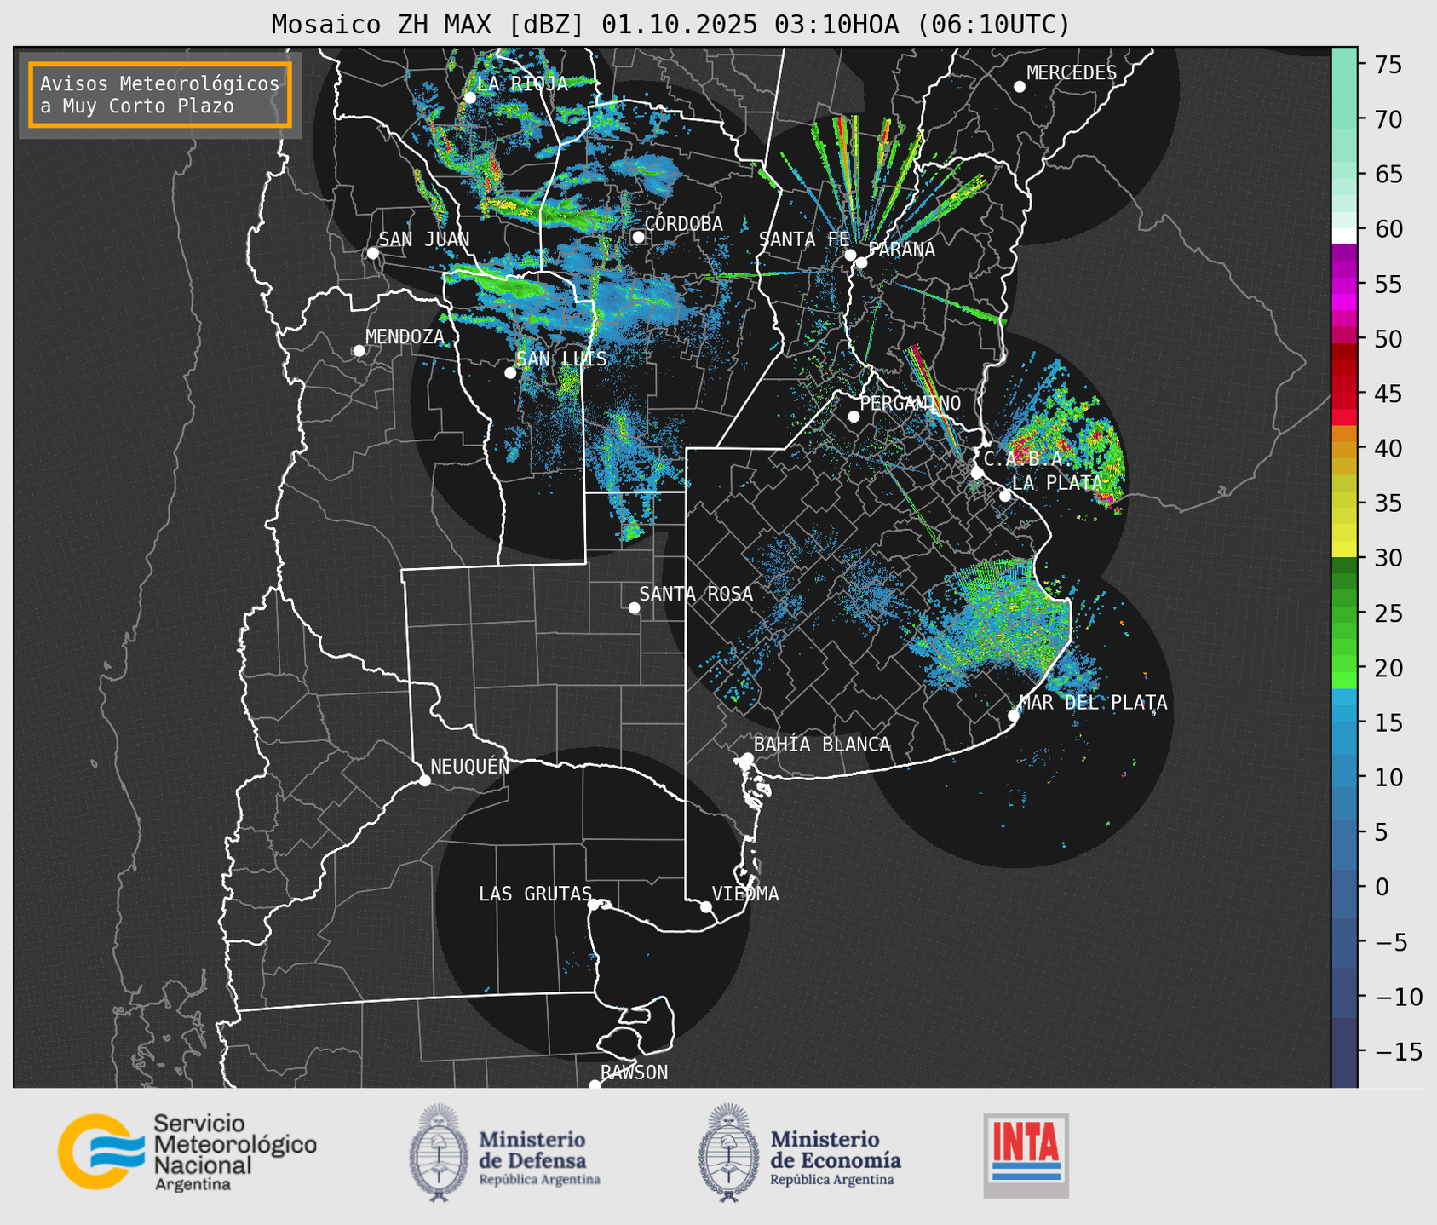Click the Ministerio de Economía crest logo
1437x1225 pixels.
(728, 1152)
